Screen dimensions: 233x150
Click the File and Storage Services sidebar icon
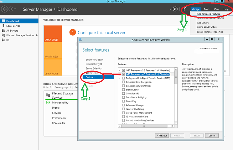(4, 35)
